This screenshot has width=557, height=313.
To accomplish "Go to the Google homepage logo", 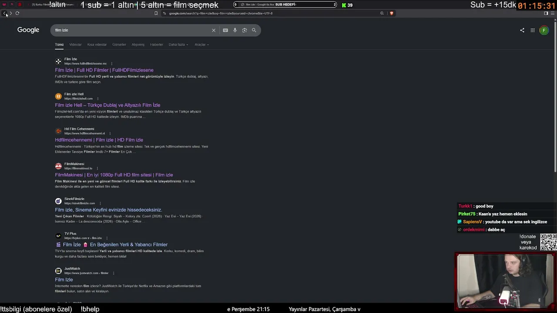I will coord(28,30).
